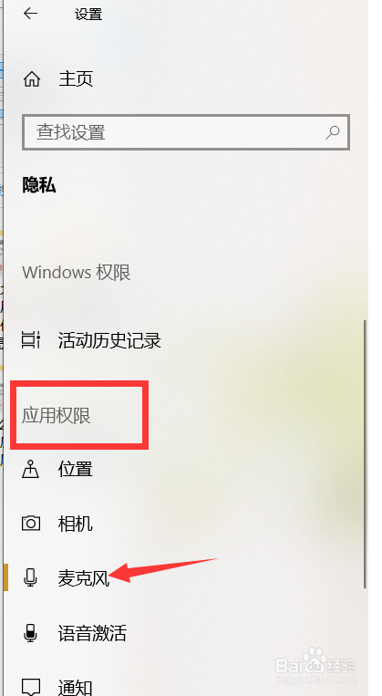Open the 位置 permission page
This screenshot has width=382, height=696.
point(76,469)
